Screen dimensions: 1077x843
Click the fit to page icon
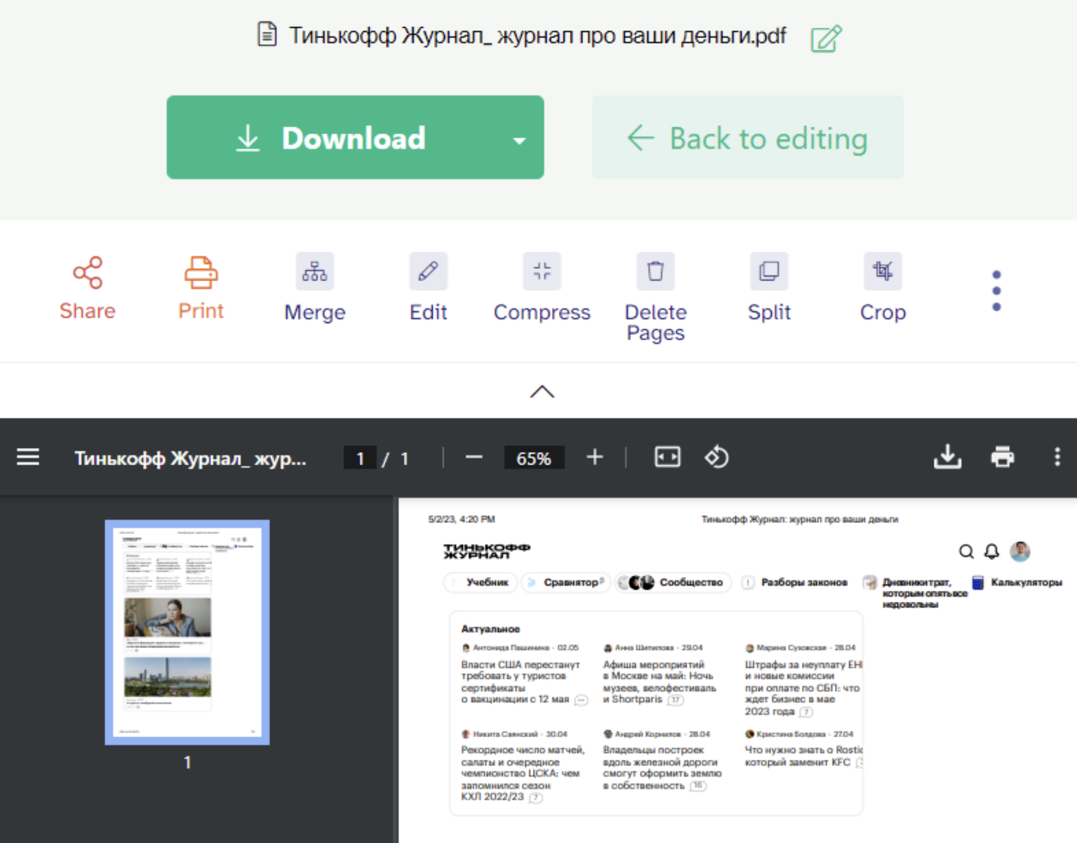(667, 457)
